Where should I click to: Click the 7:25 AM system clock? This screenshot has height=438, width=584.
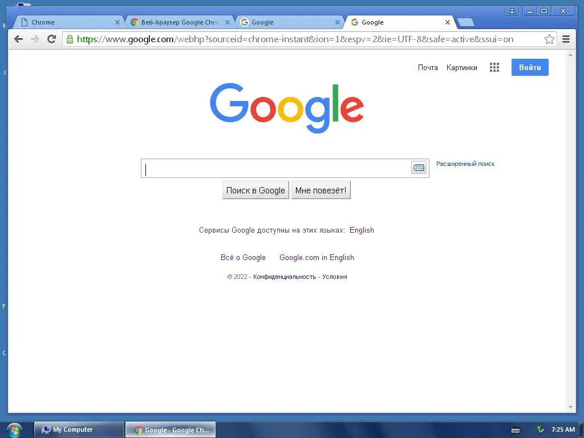point(563,429)
